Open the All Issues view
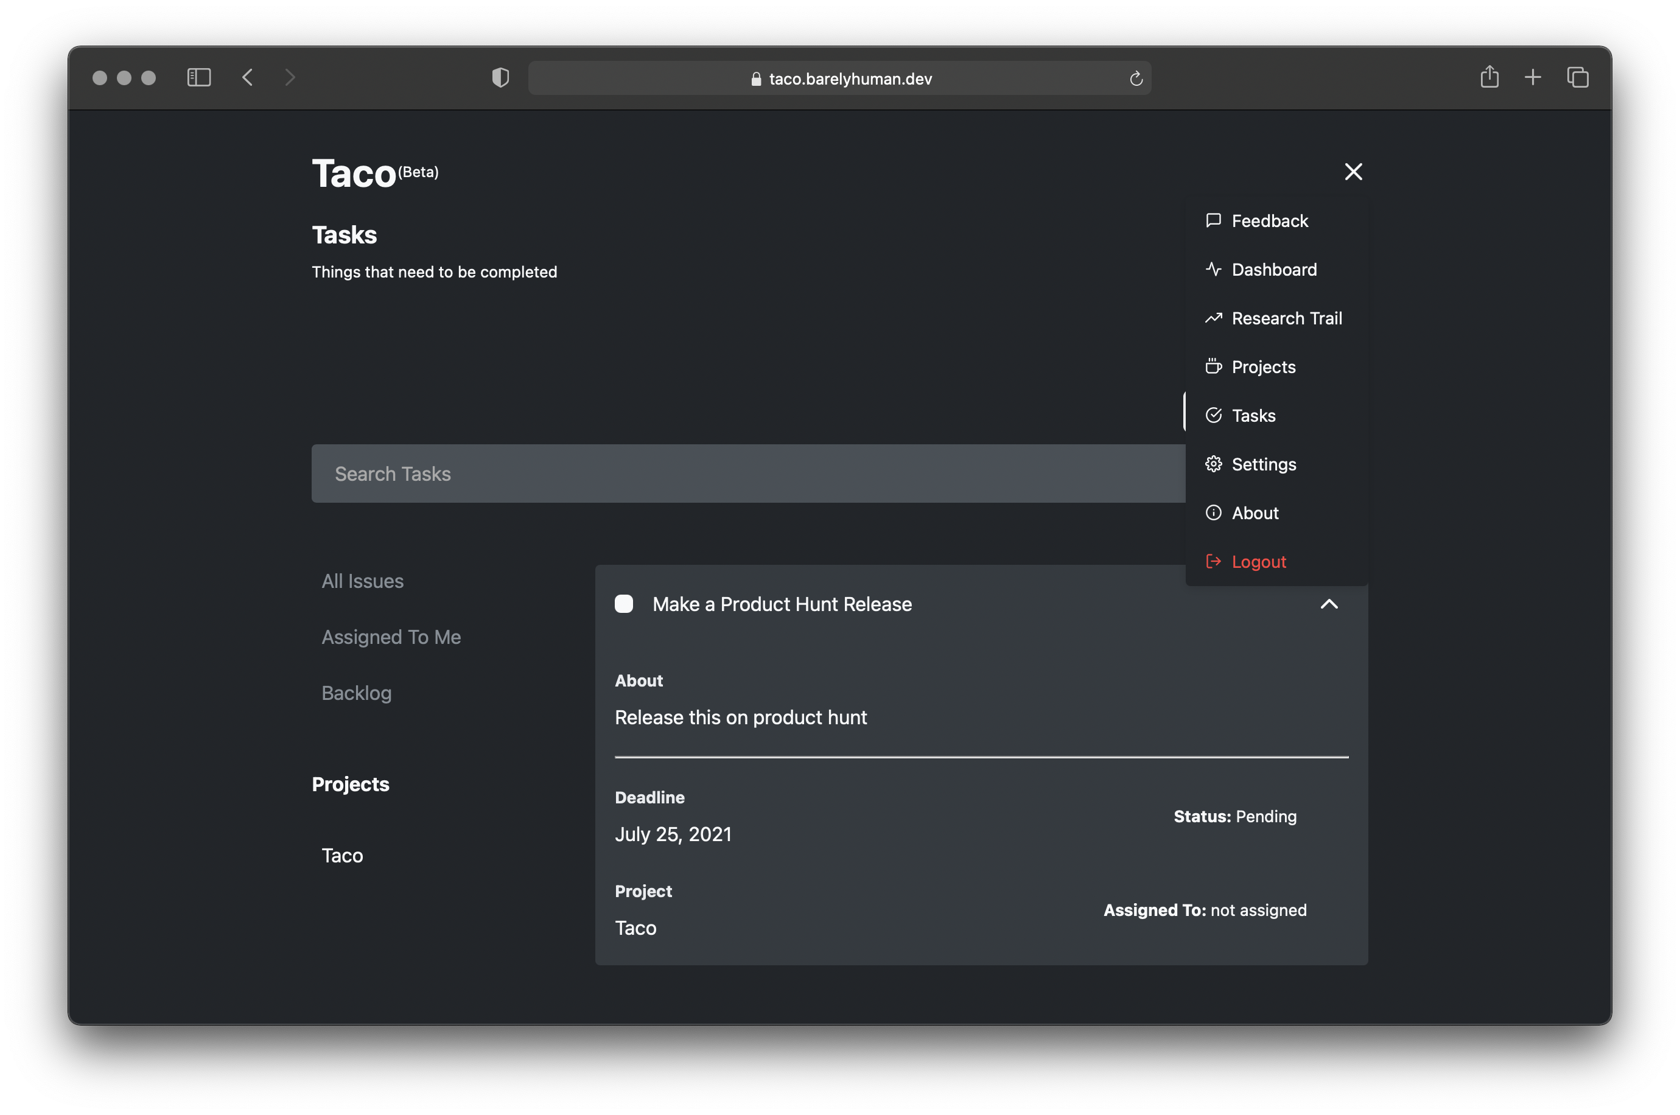The height and width of the screenshot is (1115, 1680). point(363,580)
